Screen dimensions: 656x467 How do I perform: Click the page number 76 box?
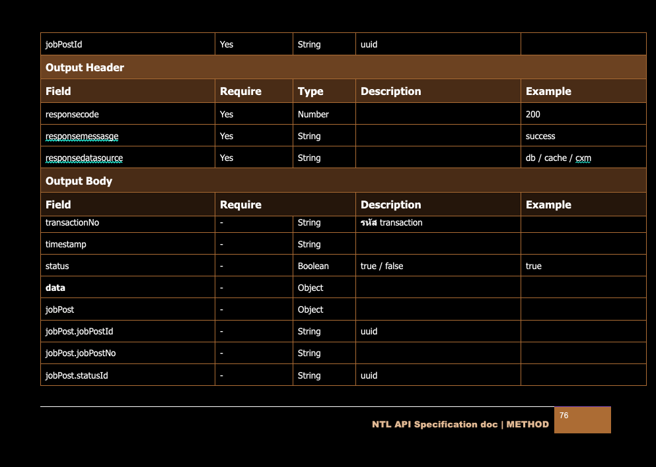[x=582, y=420]
